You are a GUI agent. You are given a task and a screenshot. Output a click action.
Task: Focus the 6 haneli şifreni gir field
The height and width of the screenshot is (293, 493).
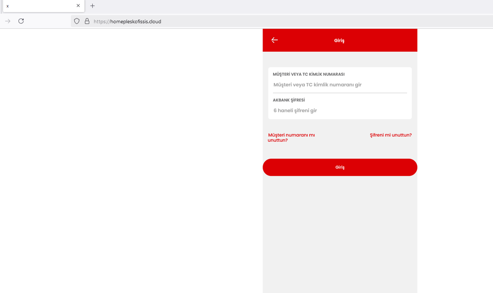tap(340, 111)
